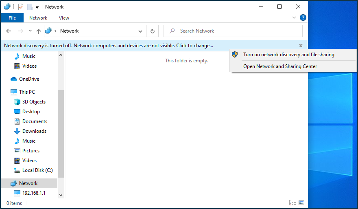This screenshot has height=209, width=358.
Task: Open the File tab
Action: click(x=12, y=18)
